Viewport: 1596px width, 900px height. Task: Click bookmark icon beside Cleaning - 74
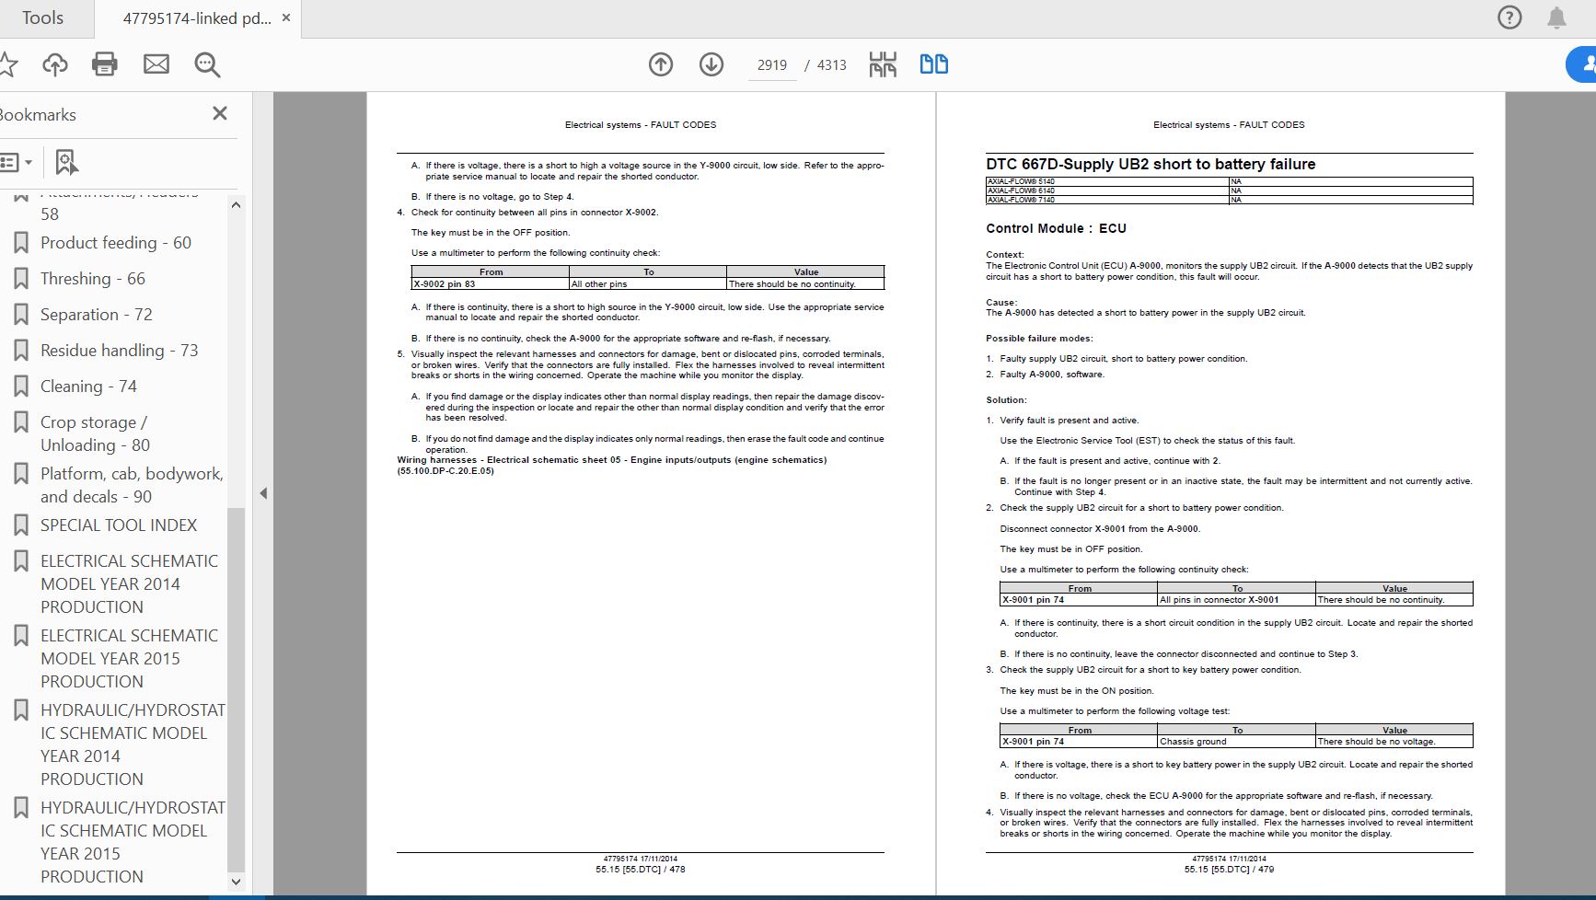[20, 387]
